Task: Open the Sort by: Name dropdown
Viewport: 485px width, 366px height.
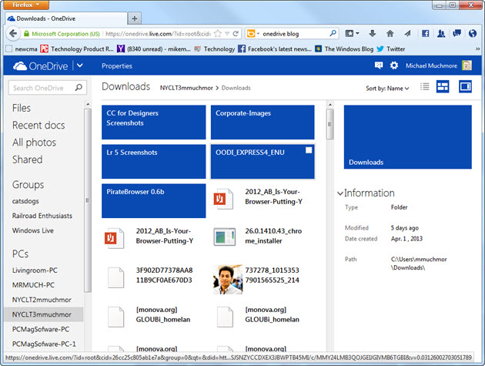Action: click(387, 89)
